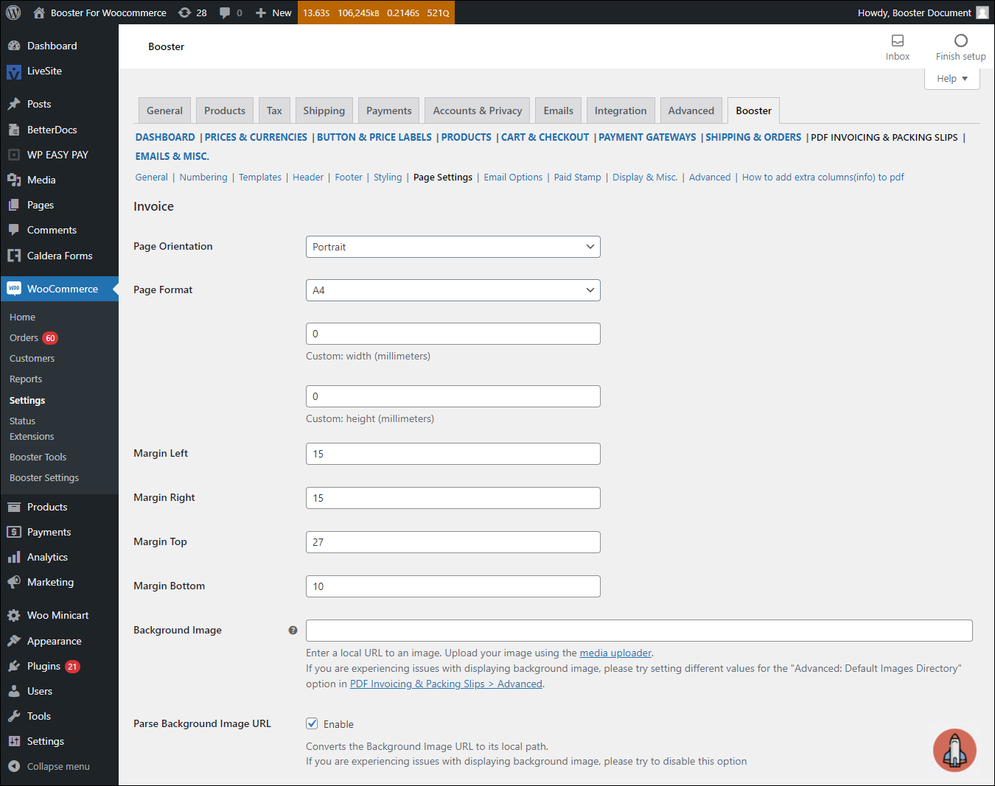This screenshot has height=786, width=995.
Task: Open the Comments sidebar icon
Action: (x=14, y=230)
